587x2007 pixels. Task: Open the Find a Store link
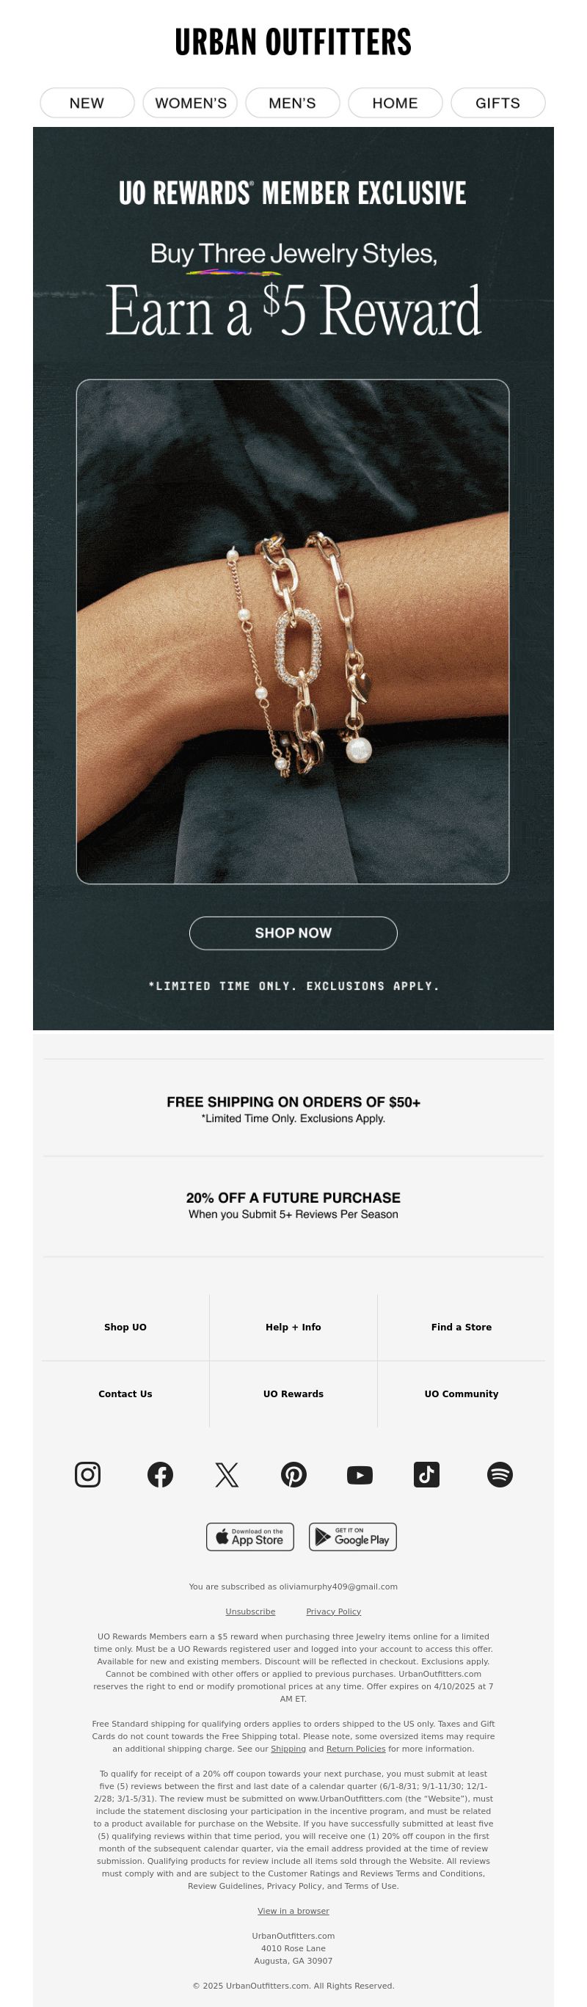[462, 1327]
